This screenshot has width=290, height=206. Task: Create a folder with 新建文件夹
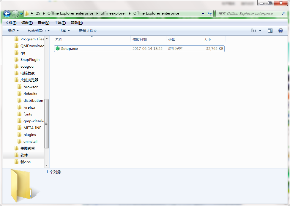point(88,31)
